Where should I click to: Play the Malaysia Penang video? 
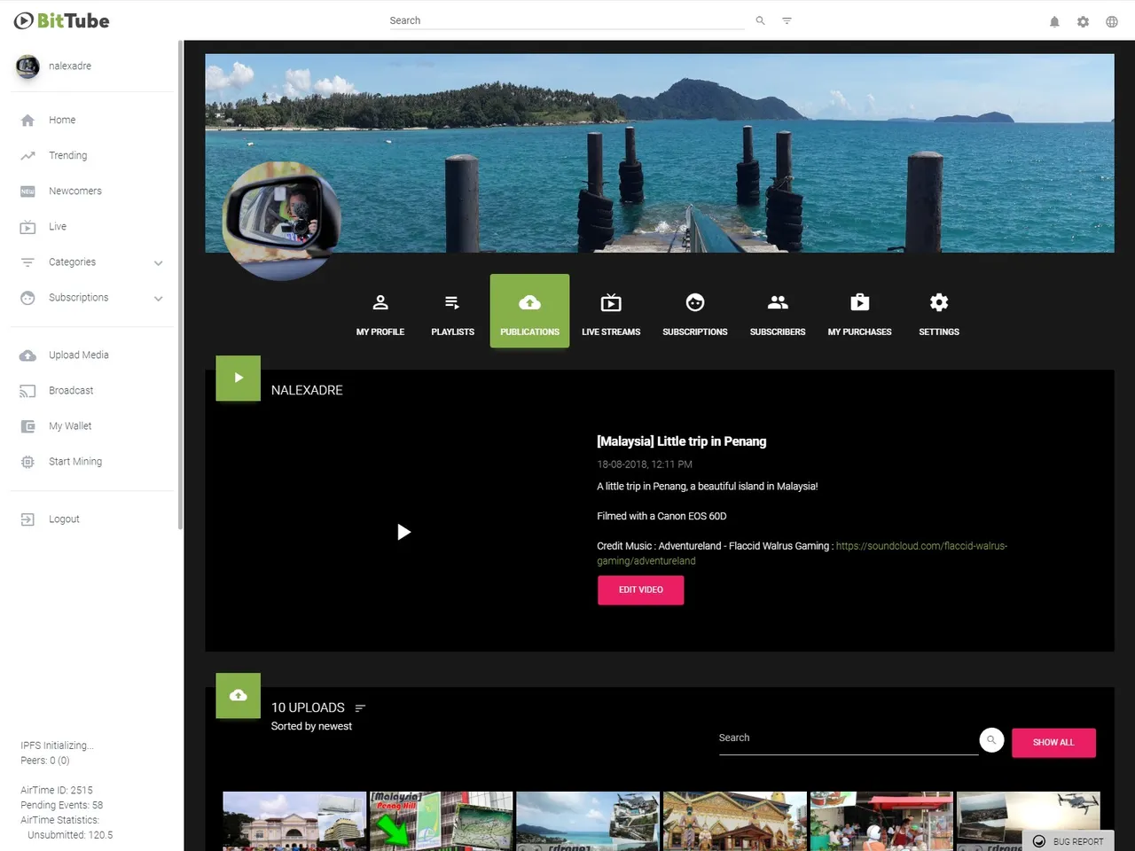403,532
